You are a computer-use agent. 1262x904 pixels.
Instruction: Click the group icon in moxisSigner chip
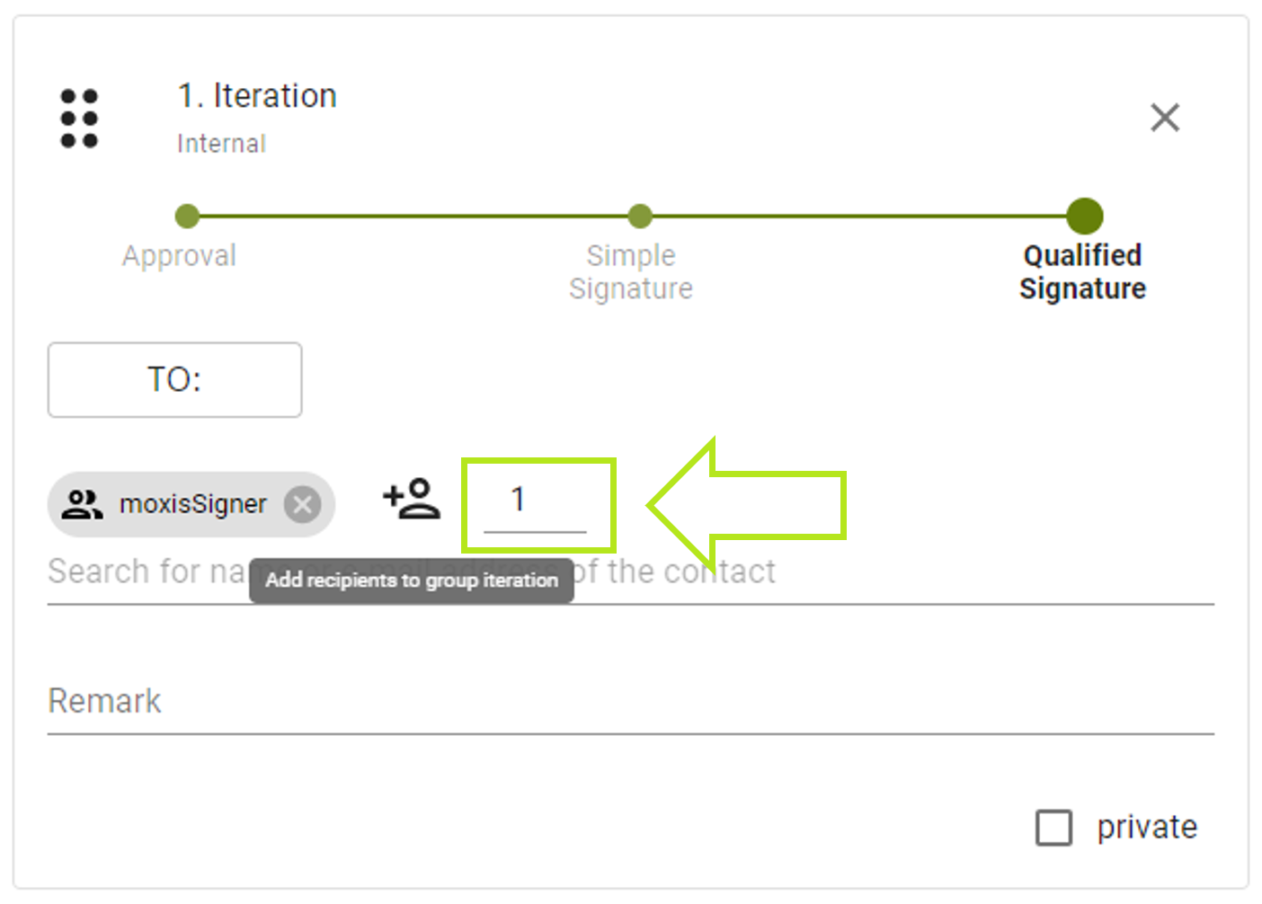82,504
